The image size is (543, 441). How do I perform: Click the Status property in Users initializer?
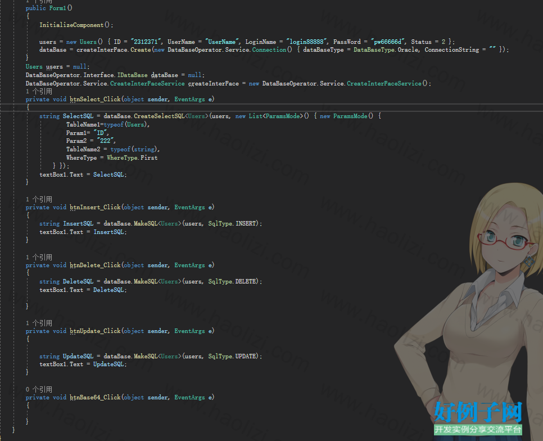pyautogui.click(x=421, y=42)
